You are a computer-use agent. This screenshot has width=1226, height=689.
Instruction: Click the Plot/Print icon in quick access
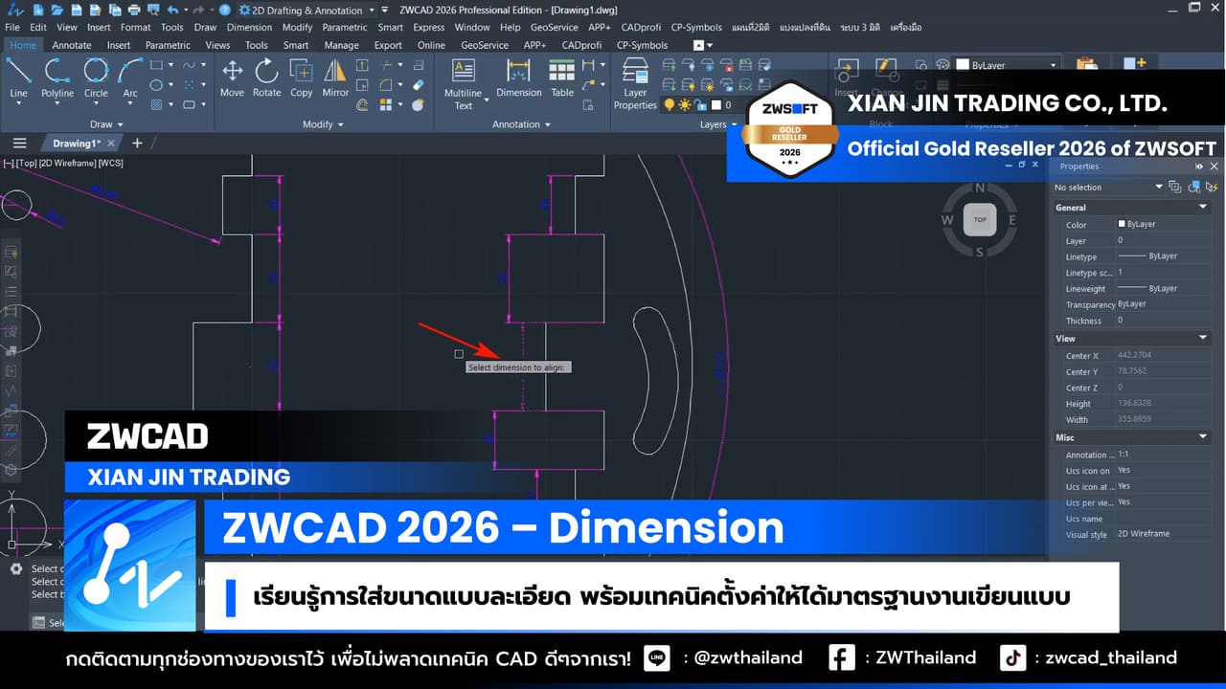point(134,10)
